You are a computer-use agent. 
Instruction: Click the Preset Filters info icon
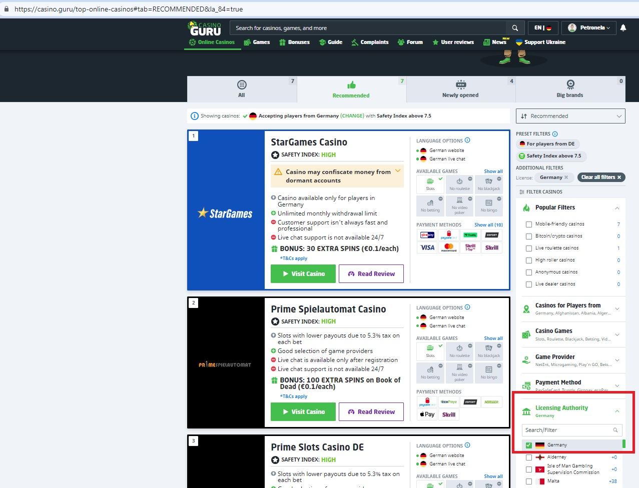coord(555,134)
